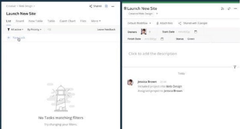
Task: Click the paperclip Attach files icon
Action: [x=157, y=23]
